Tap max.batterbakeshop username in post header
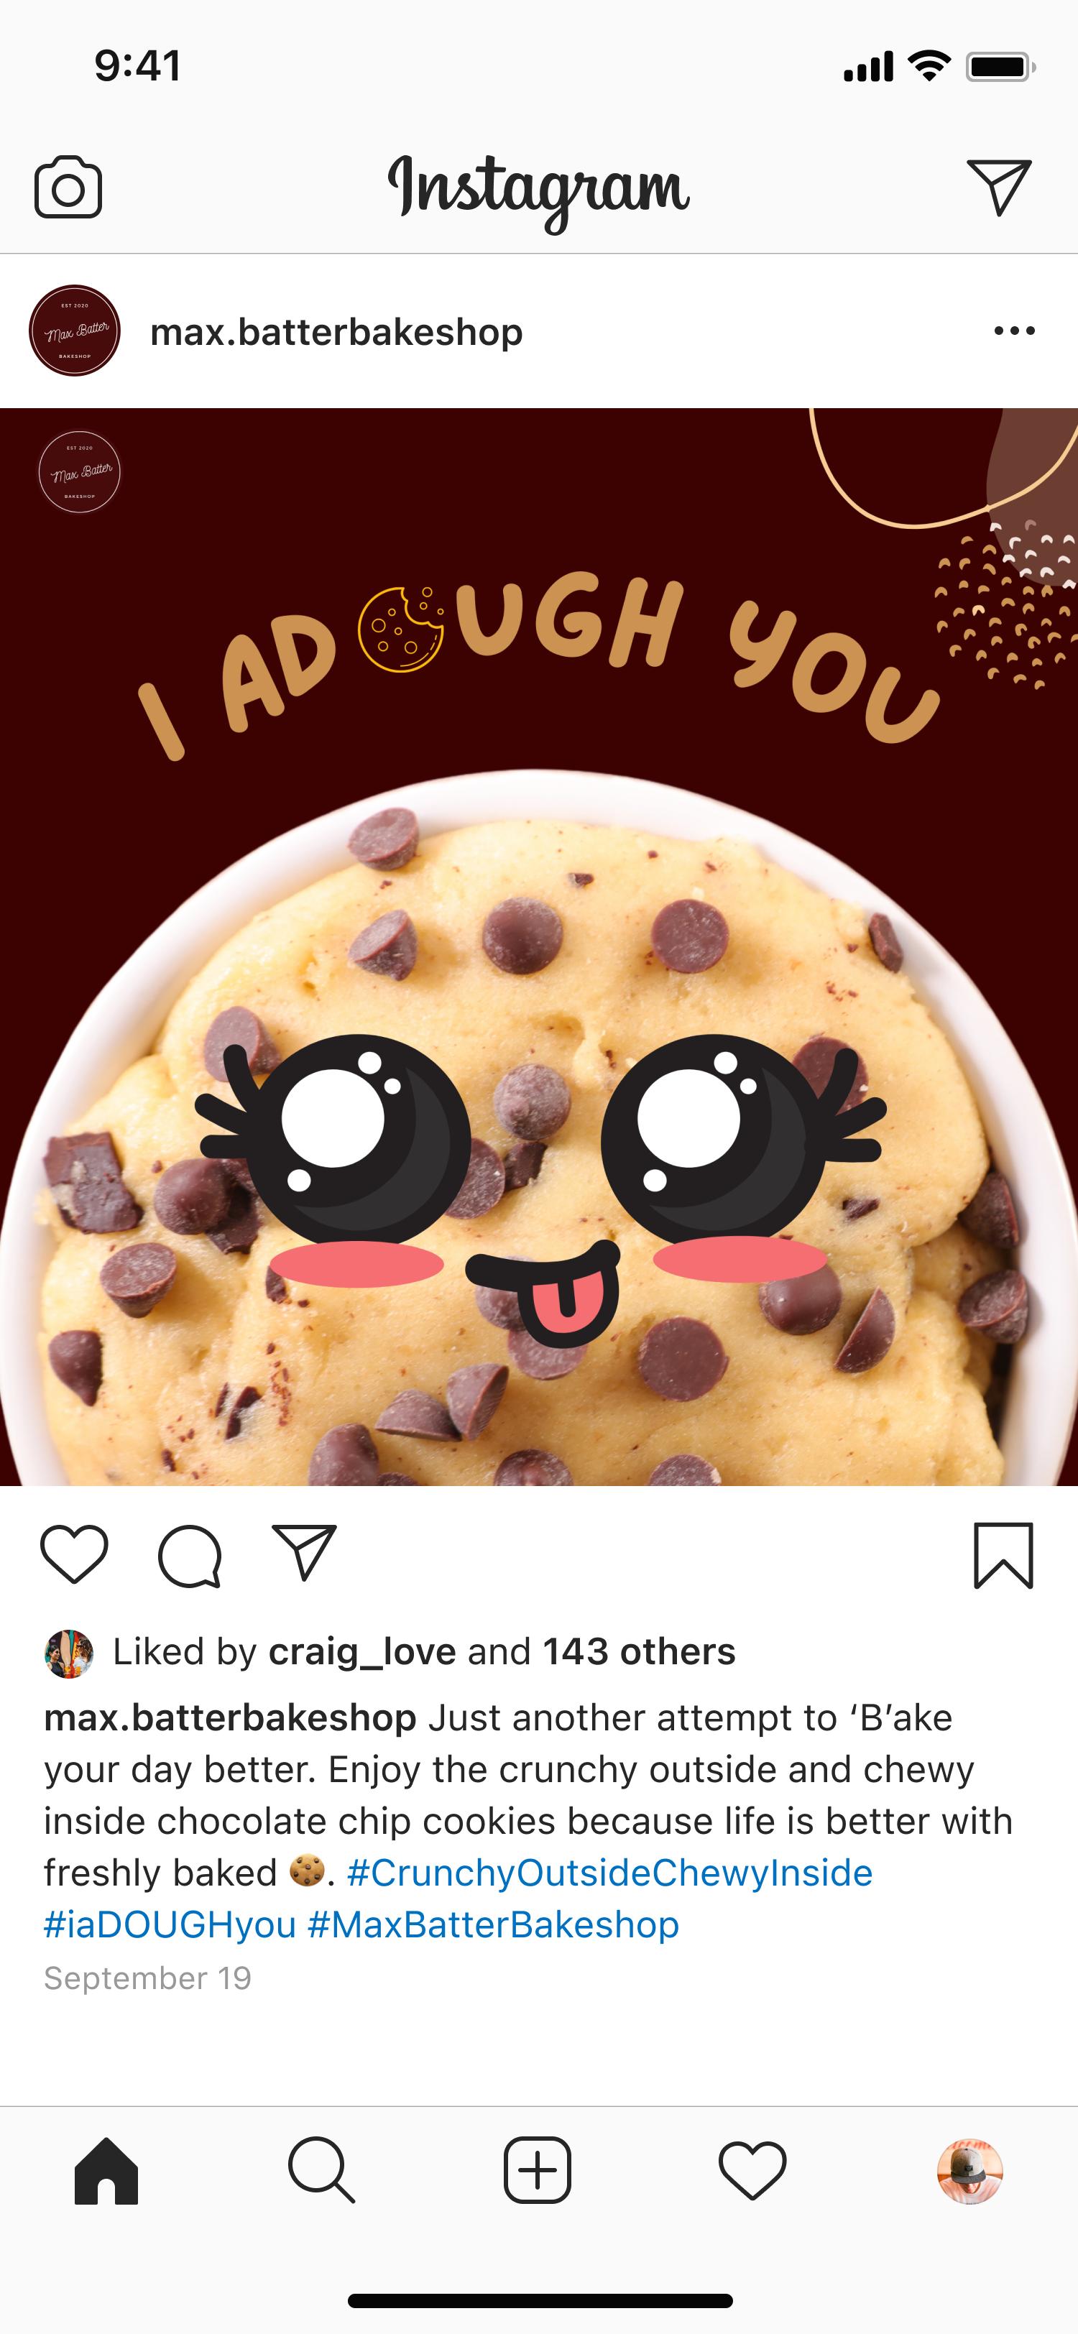The height and width of the screenshot is (2334, 1078). (336, 333)
